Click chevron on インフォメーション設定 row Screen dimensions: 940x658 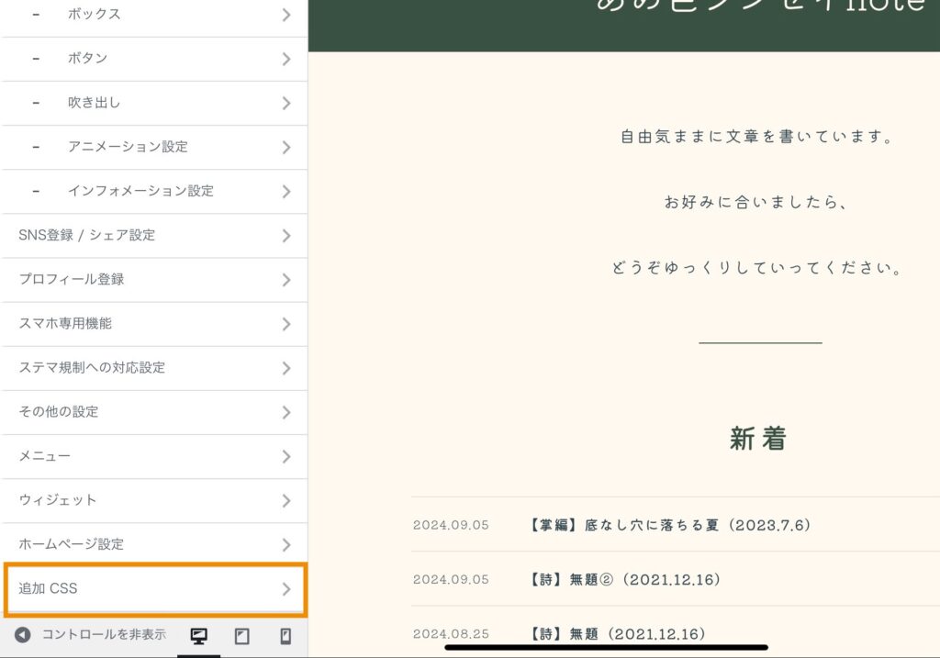(286, 192)
